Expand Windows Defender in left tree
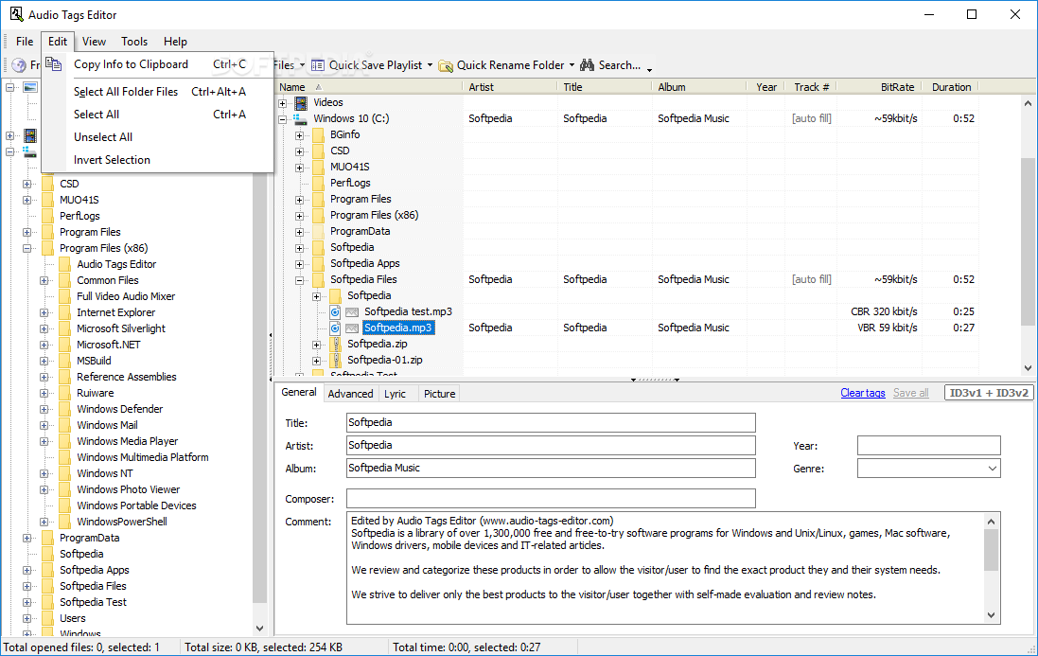The height and width of the screenshot is (656, 1038). pos(44,410)
